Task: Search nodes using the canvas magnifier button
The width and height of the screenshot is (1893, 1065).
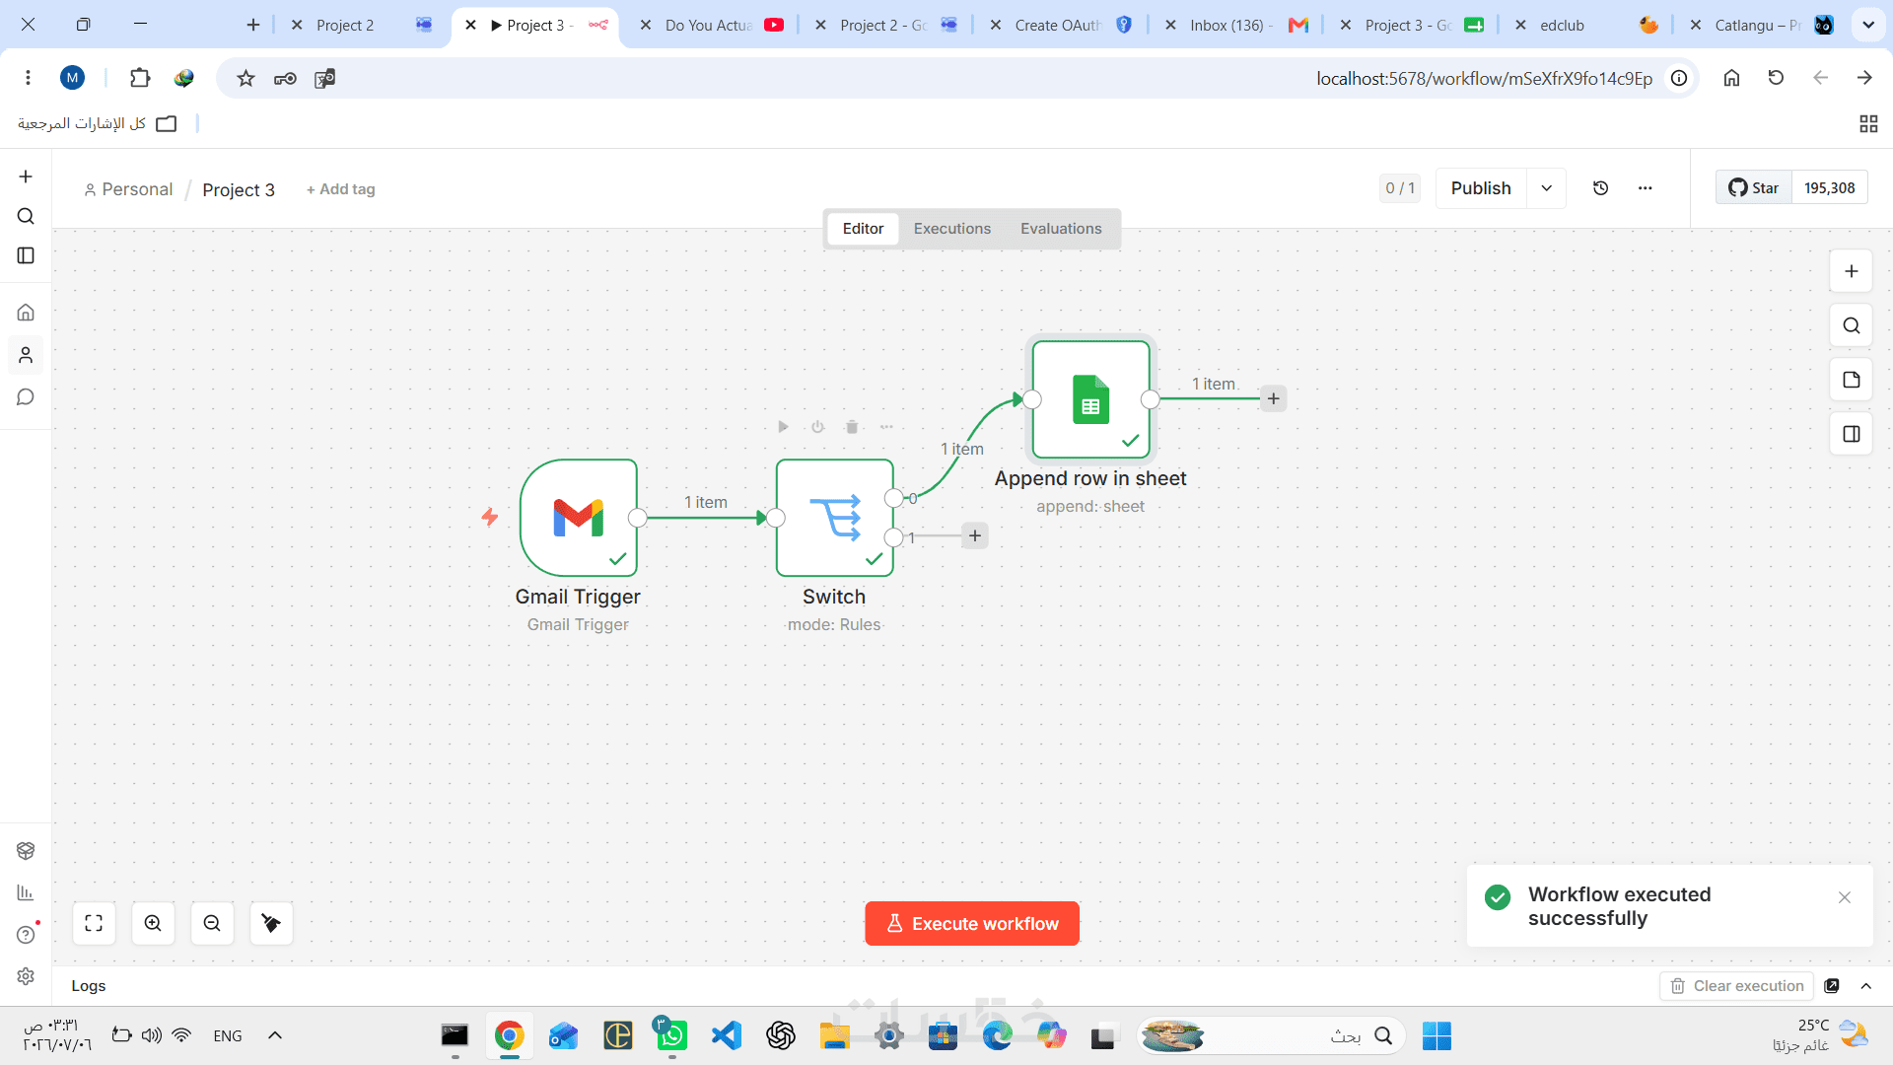Action: [x=1852, y=325]
